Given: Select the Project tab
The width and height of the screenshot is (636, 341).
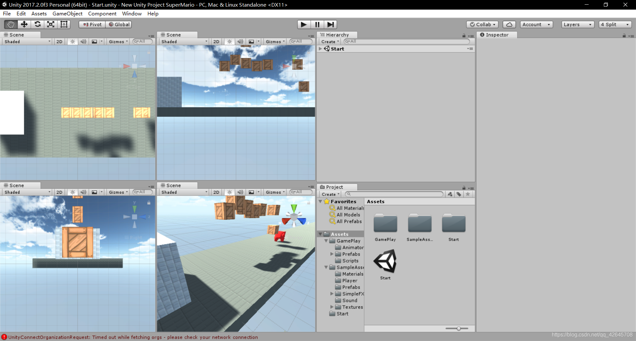Looking at the screenshot, I should coord(337,187).
